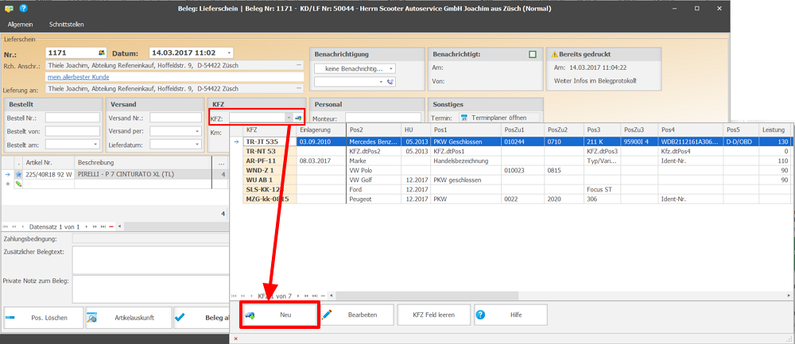Click the Bearbeiten button
The width and height of the screenshot is (795, 344).
click(x=356, y=315)
